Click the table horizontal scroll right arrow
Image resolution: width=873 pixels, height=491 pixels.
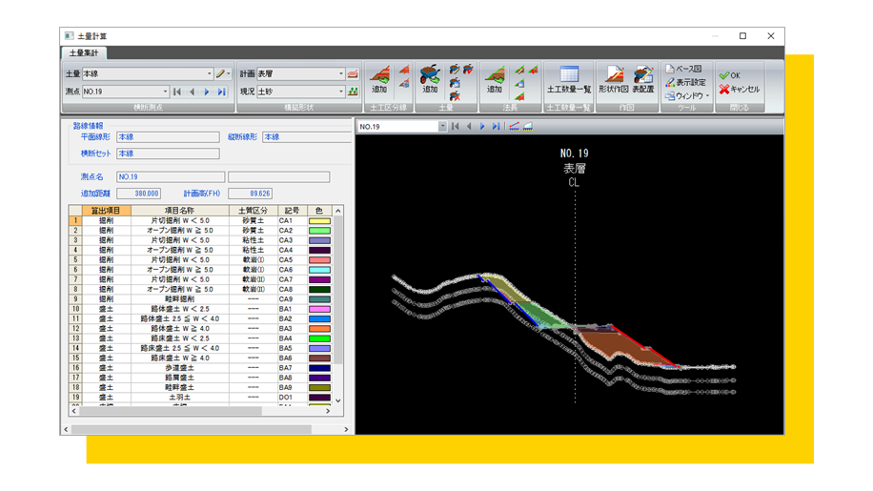(x=328, y=411)
